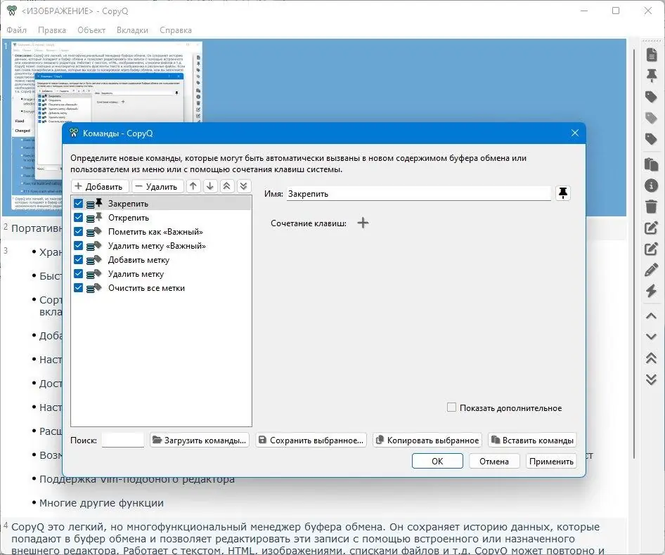Move command down with the single down arrow
Image resolution: width=665 pixels, height=555 pixels.
tap(210, 186)
